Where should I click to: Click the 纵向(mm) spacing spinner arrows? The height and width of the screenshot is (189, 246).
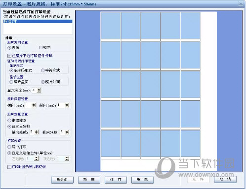[x=67, y=105]
